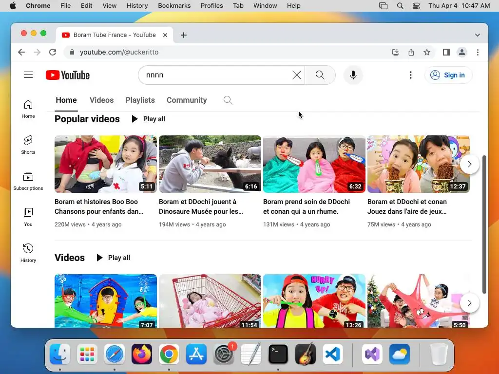
Task: Click the install app icon in address bar
Action: point(396,52)
